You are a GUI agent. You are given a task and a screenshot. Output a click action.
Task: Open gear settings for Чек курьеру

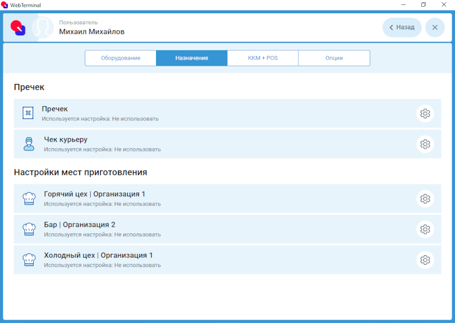point(425,144)
